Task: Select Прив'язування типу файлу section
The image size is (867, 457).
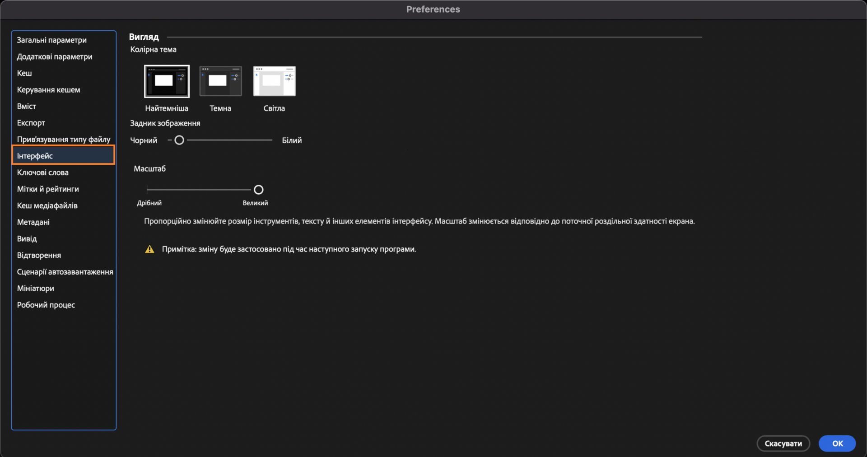Action: pos(64,139)
